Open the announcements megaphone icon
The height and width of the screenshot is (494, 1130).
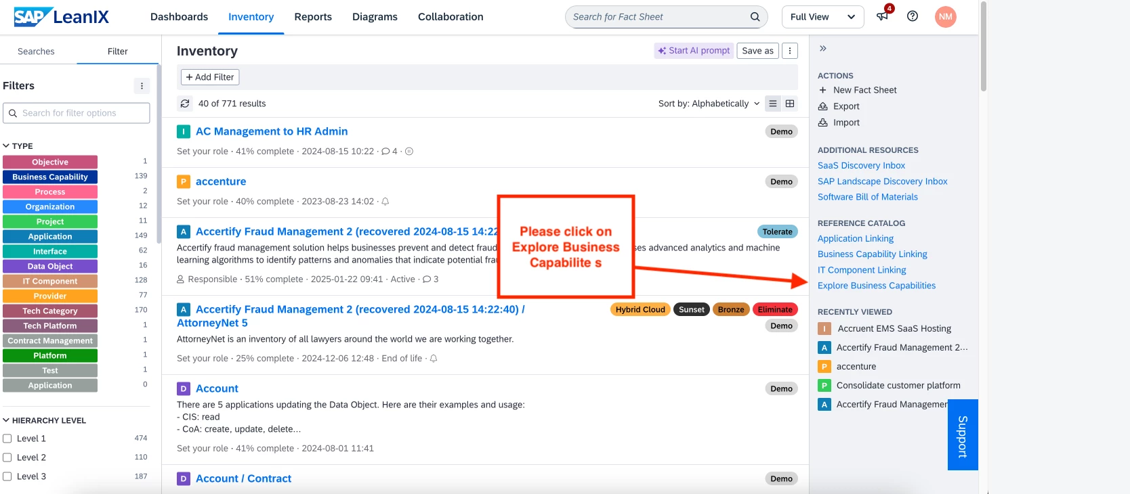click(x=883, y=16)
